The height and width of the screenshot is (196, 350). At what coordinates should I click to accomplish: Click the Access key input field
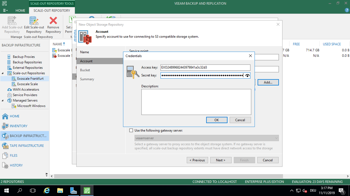click(x=205, y=67)
